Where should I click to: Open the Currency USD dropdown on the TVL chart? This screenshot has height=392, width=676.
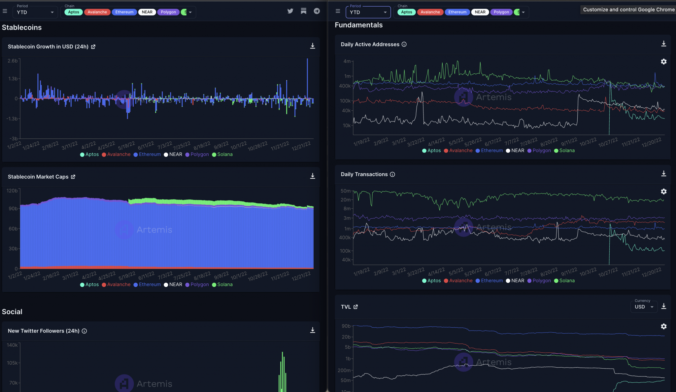643,307
